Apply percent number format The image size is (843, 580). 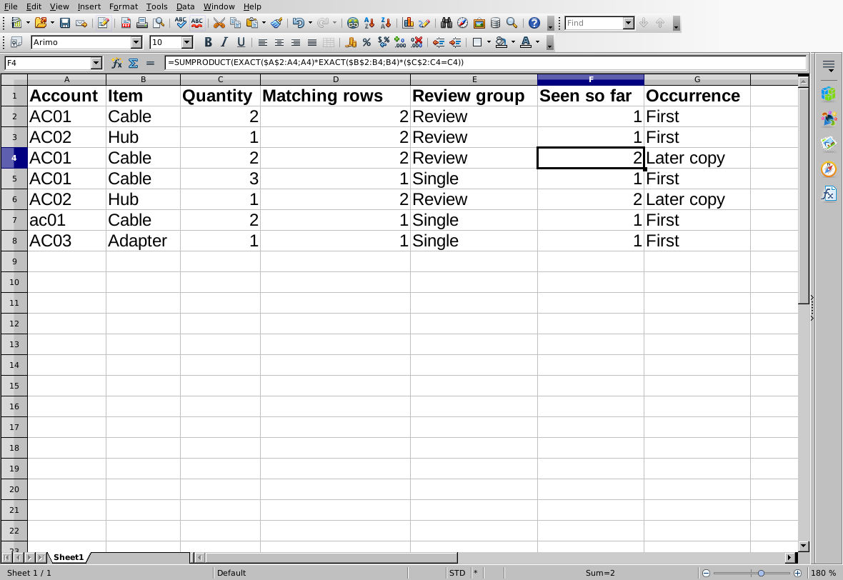pos(366,42)
